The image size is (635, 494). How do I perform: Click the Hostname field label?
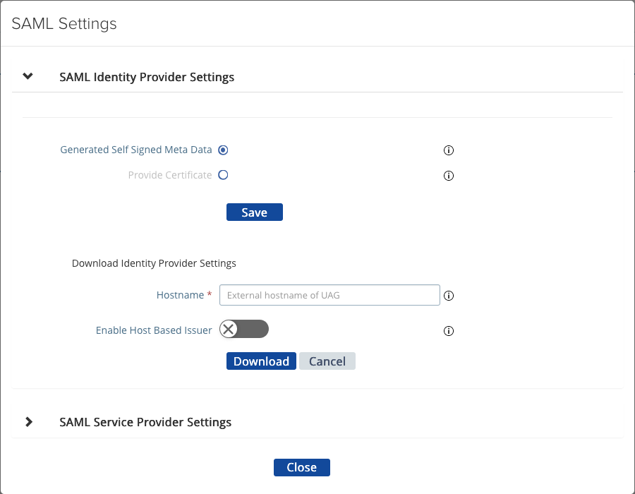[180, 295]
